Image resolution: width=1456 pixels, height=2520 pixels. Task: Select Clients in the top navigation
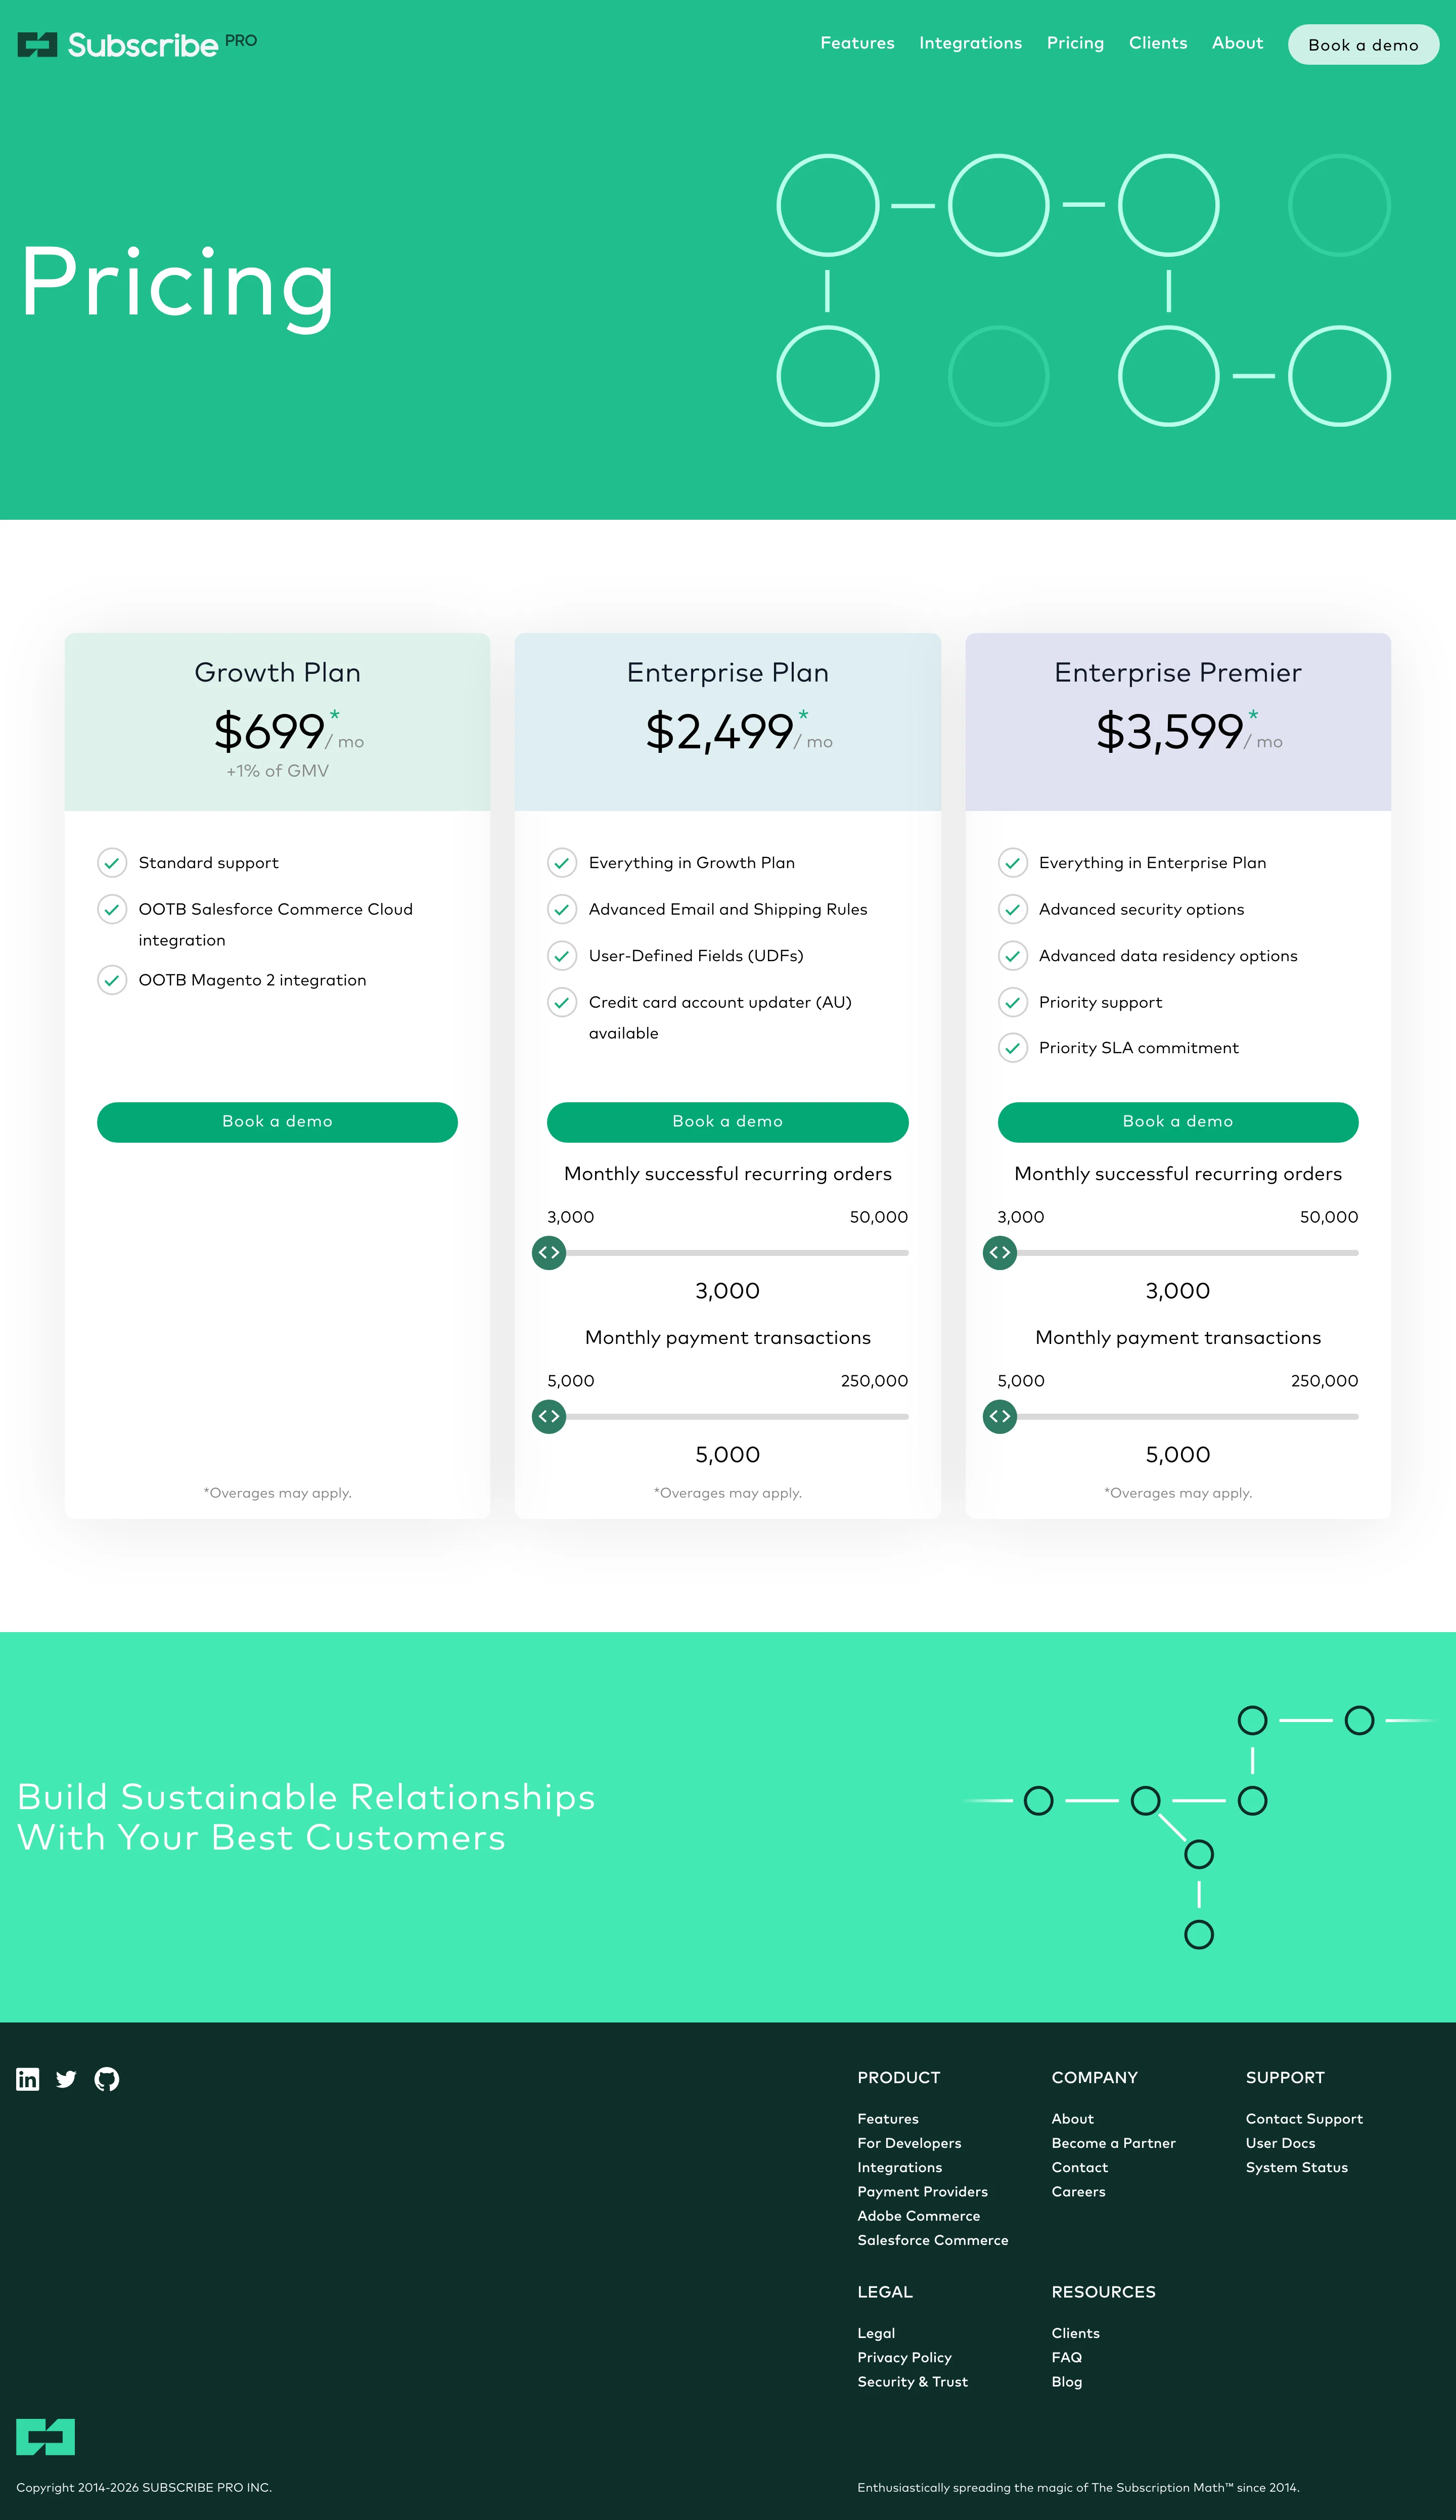click(1158, 43)
